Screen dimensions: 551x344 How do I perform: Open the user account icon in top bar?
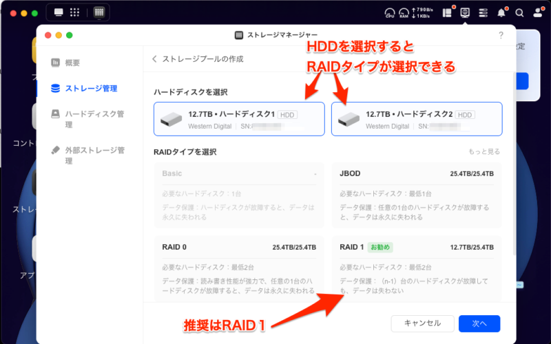click(537, 12)
